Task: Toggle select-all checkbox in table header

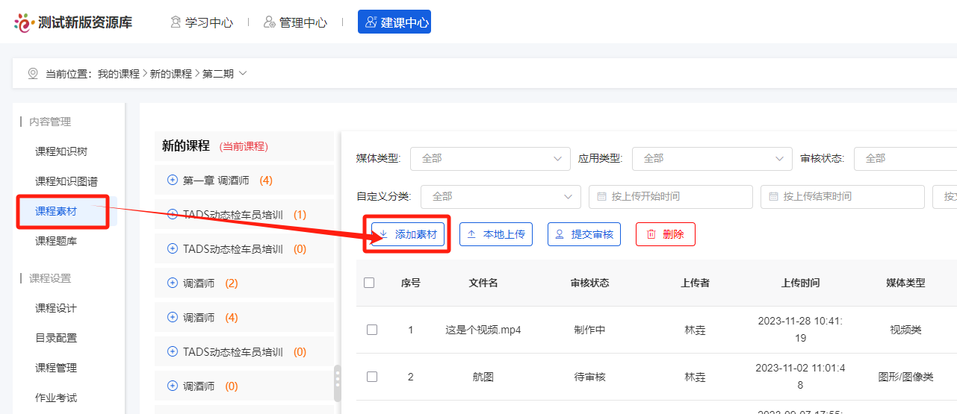Action: 369,283
